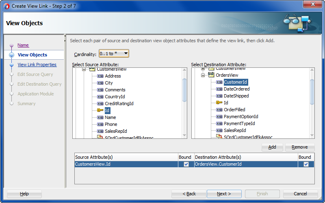Click the PaymentOptionId attribute icon
The width and height of the screenshot is (325, 203).
(219, 117)
